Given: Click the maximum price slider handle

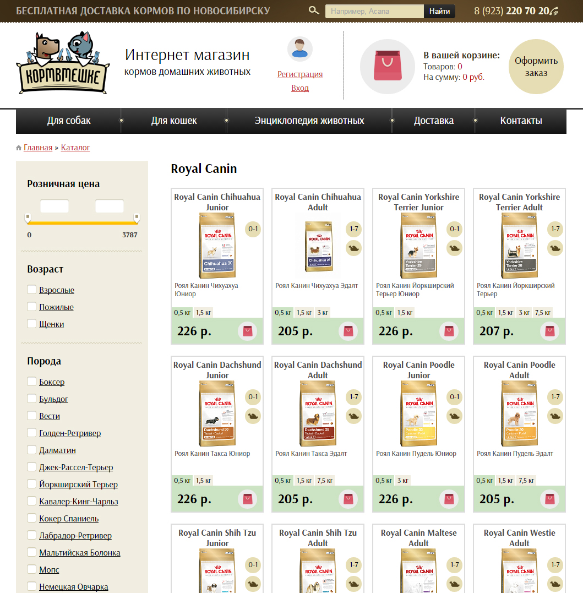Looking at the screenshot, I should [x=137, y=218].
